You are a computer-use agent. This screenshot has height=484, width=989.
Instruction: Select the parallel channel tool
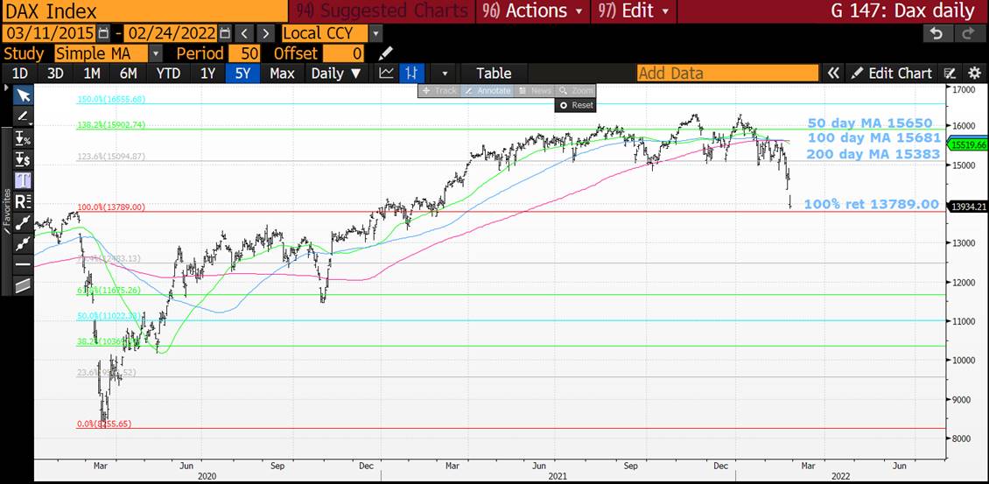[x=24, y=286]
